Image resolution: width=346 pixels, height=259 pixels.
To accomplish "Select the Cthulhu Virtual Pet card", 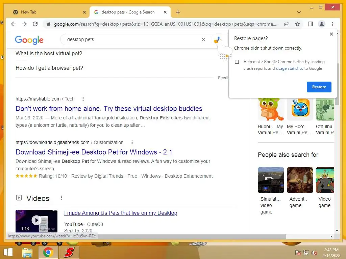I will [x=325, y=117].
